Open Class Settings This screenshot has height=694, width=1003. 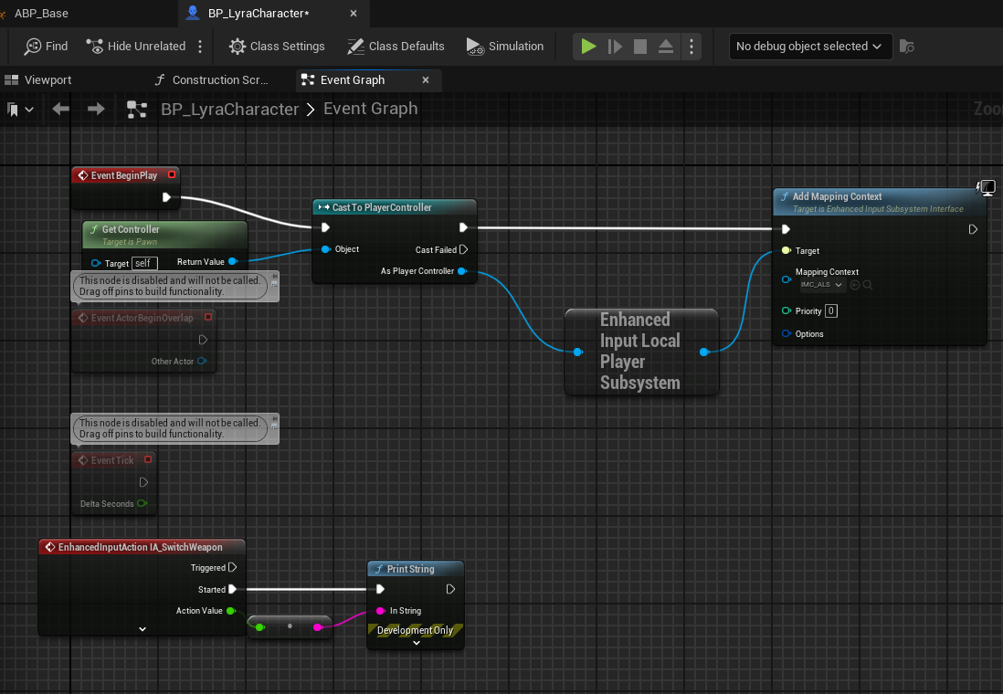(277, 46)
